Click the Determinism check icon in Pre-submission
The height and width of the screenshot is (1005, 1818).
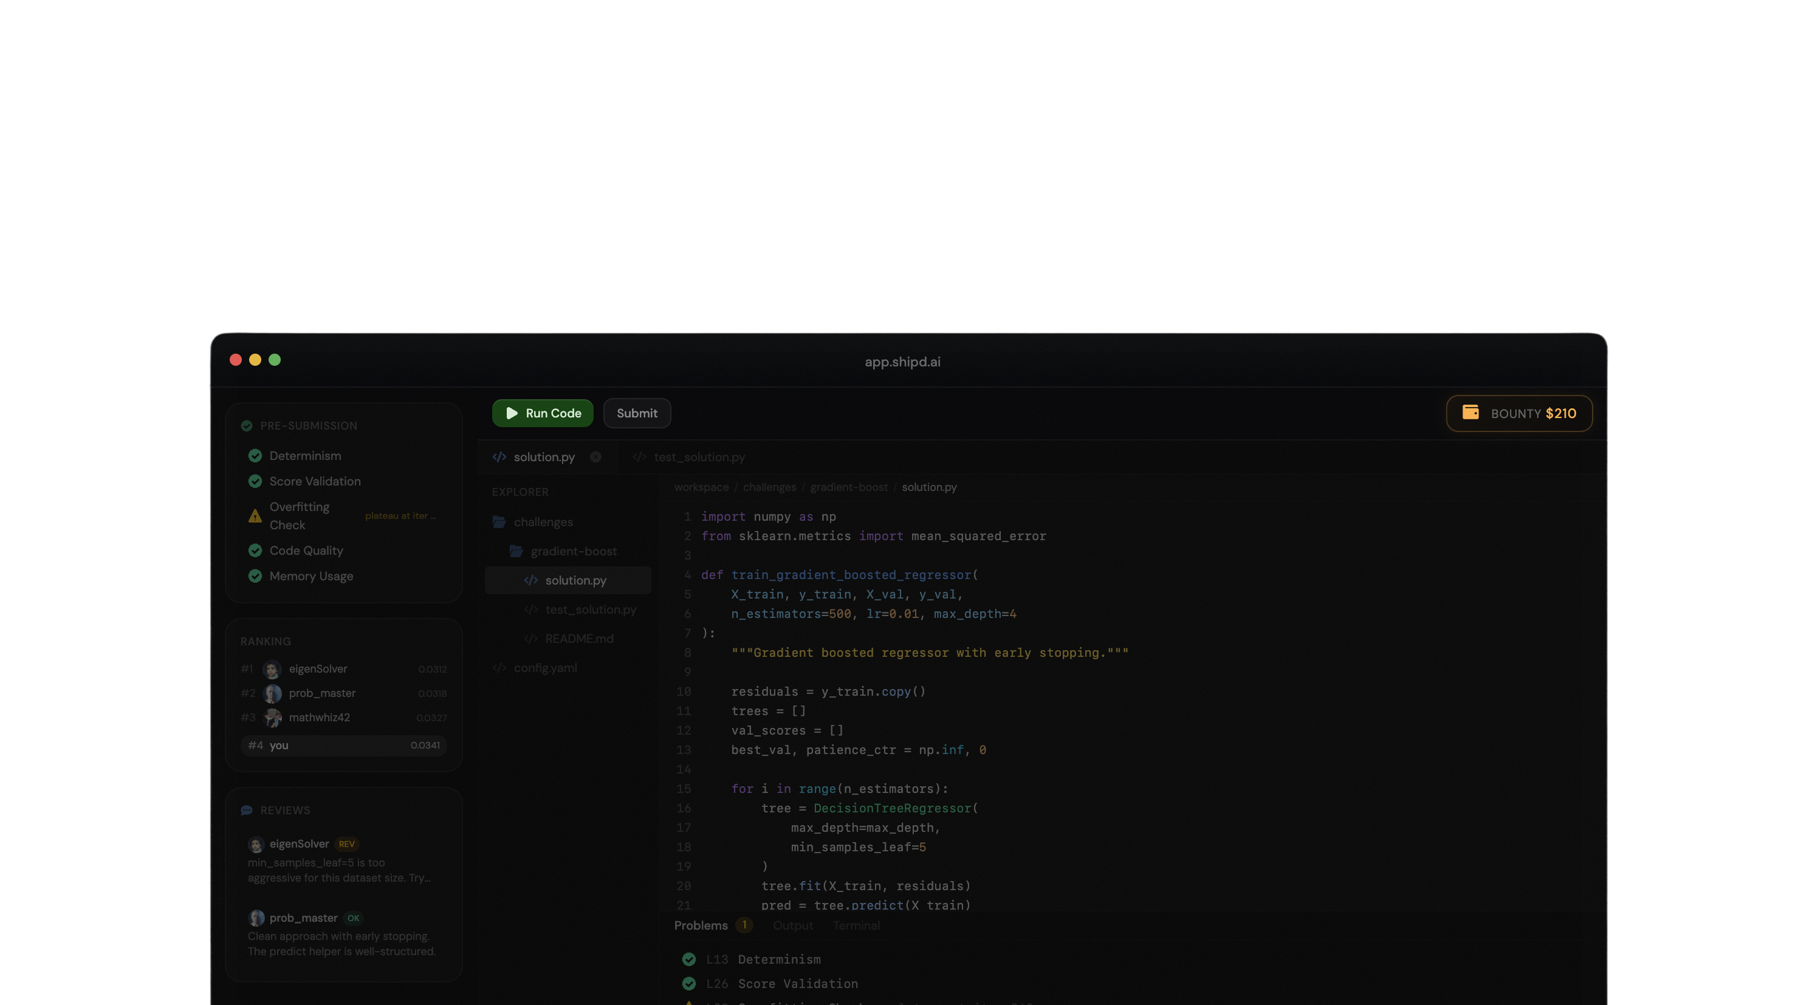tap(255, 455)
